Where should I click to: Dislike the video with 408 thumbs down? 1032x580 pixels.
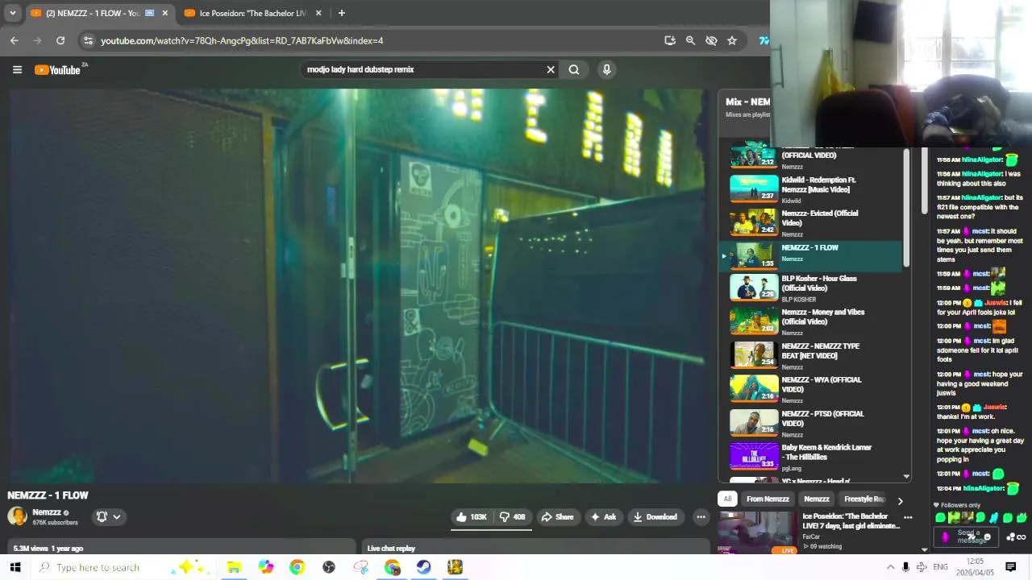(x=513, y=517)
